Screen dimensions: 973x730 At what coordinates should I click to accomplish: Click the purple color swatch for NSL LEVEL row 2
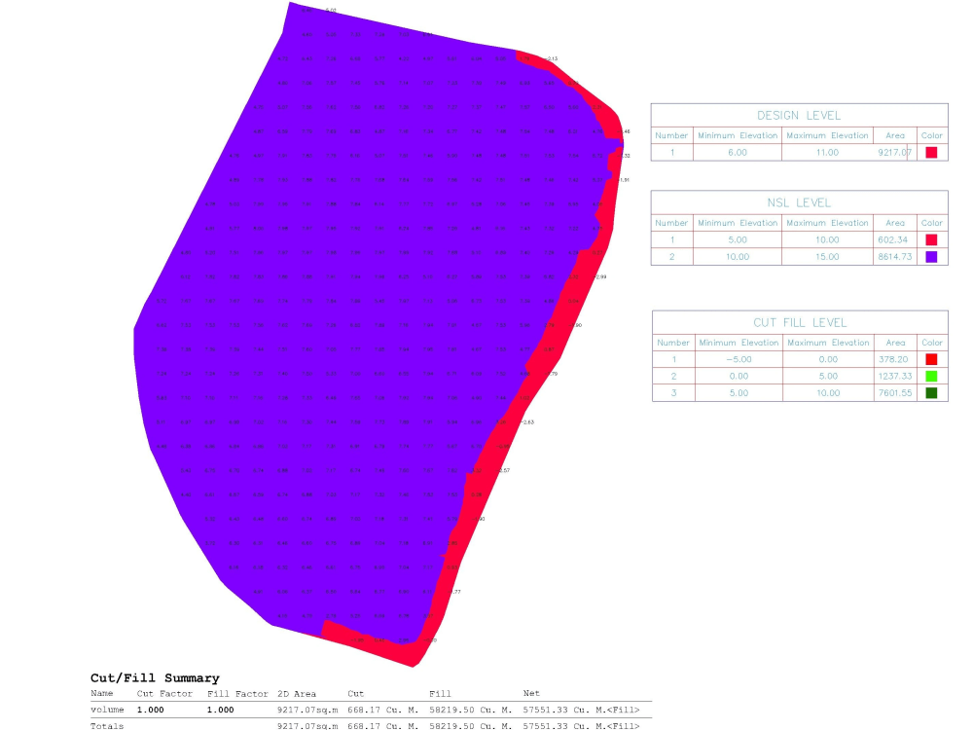[931, 257]
